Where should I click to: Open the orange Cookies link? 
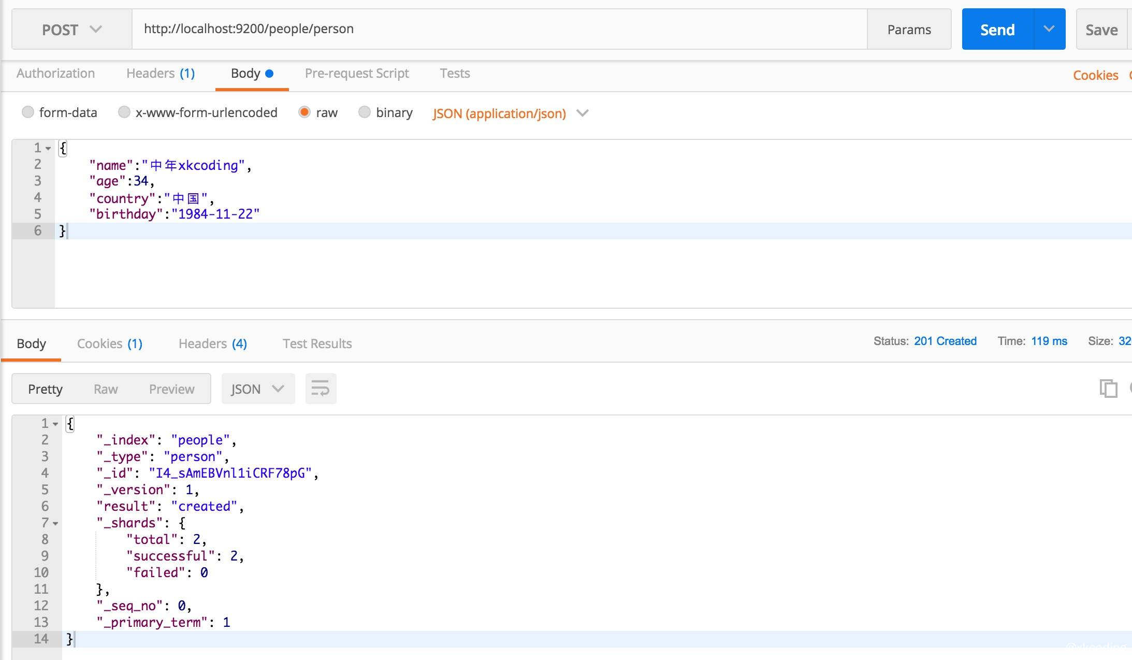[x=1095, y=75]
